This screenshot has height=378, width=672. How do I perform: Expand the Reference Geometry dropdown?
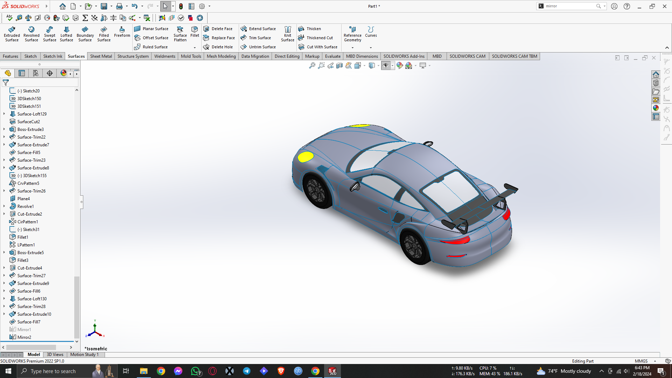(x=352, y=48)
